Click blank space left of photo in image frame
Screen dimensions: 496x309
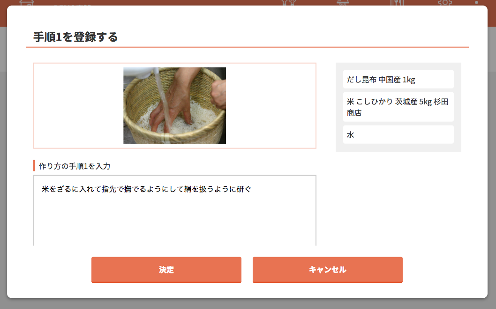pos(78,105)
